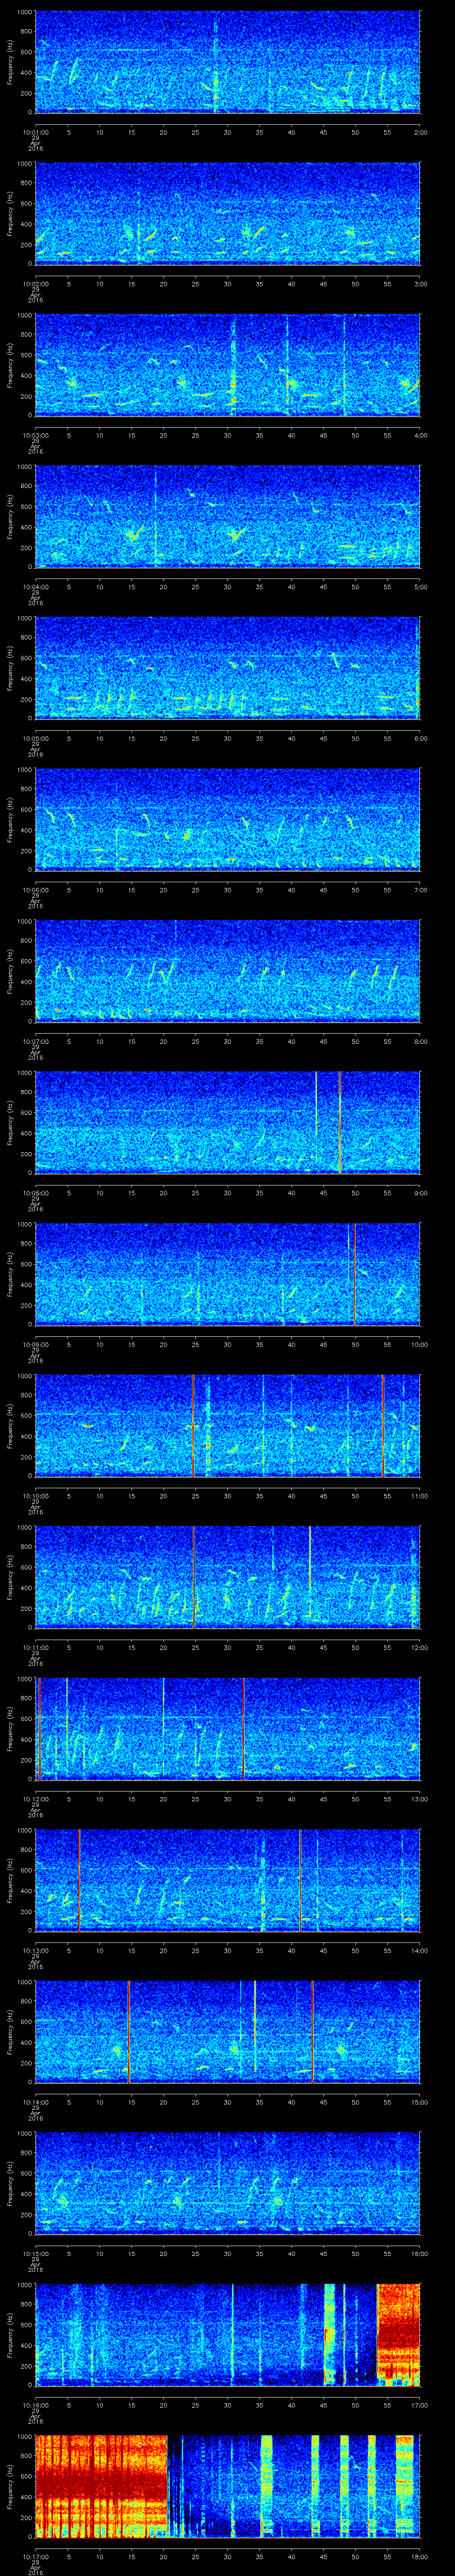Click the 10:09:00 spectrogram plot
The image size is (455, 2576).
point(227,1273)
